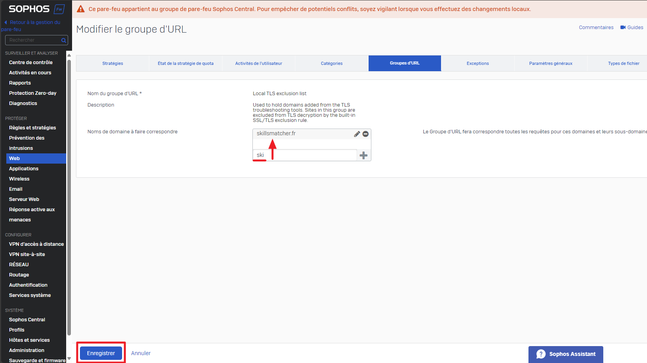Open the Commentaires link

pos(596,28)
